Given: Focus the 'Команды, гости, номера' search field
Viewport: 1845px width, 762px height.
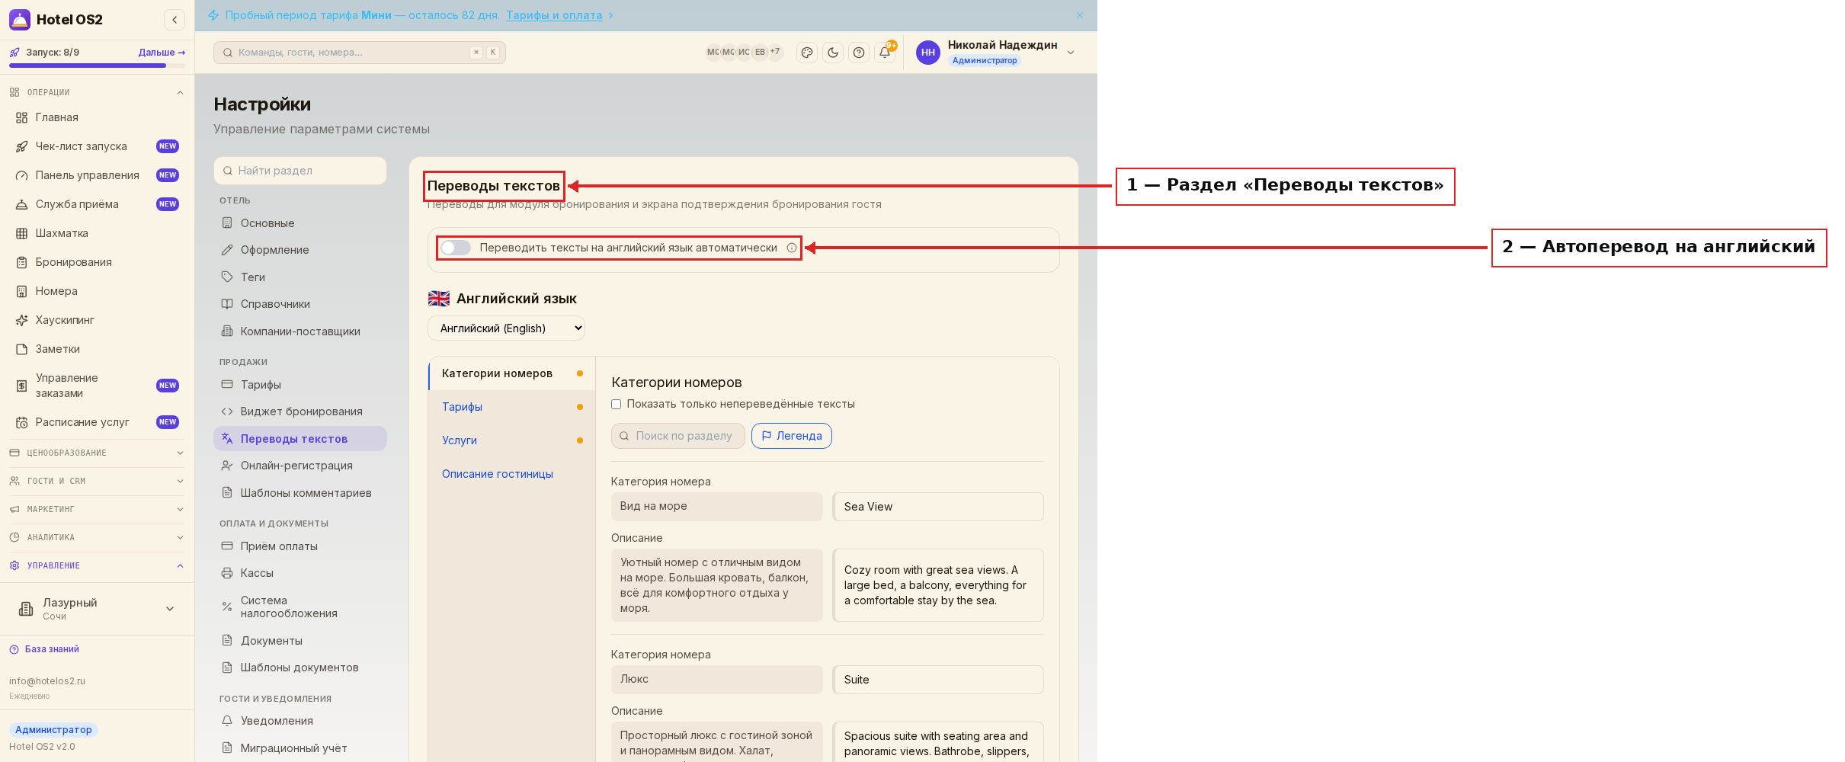Looking at the screenshot, I should [x=360, y=53].
